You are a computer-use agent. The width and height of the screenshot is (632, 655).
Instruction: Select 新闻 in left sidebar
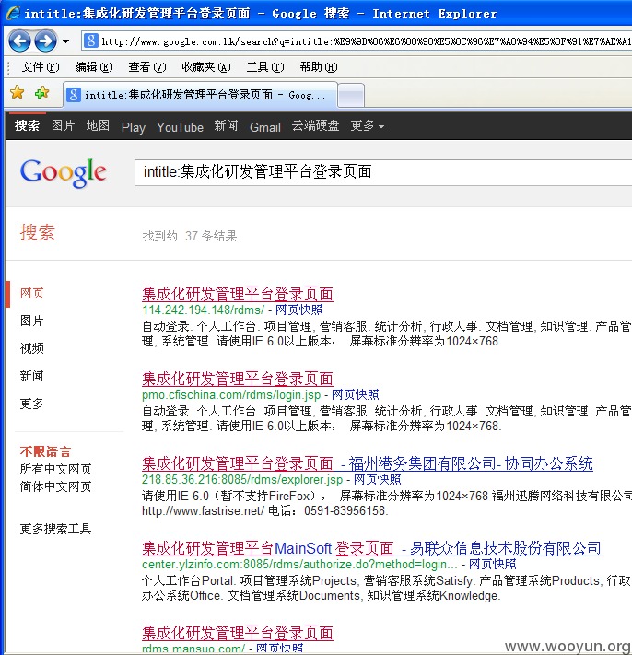(31, 376)
